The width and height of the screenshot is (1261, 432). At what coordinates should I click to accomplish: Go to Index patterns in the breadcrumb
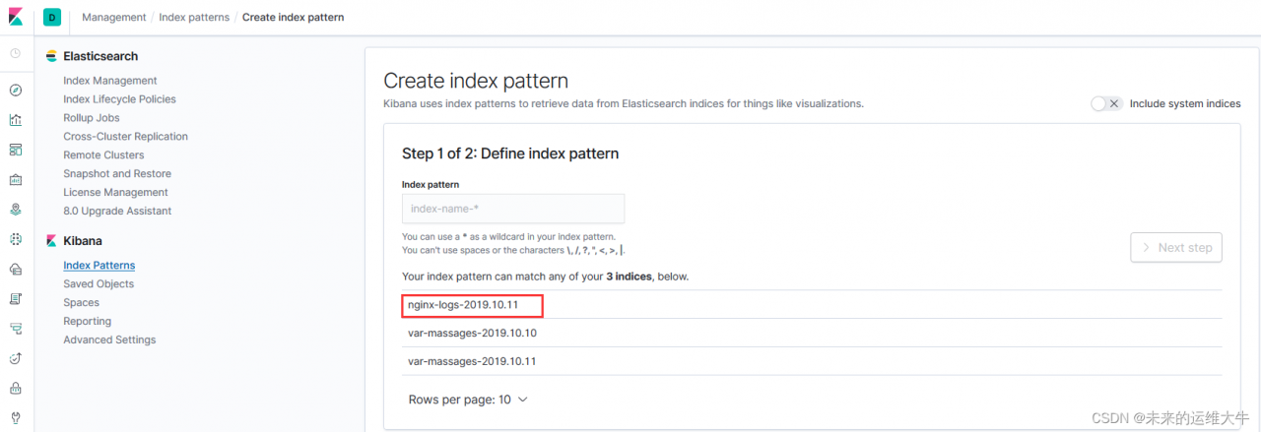click(x=194, y=18)
